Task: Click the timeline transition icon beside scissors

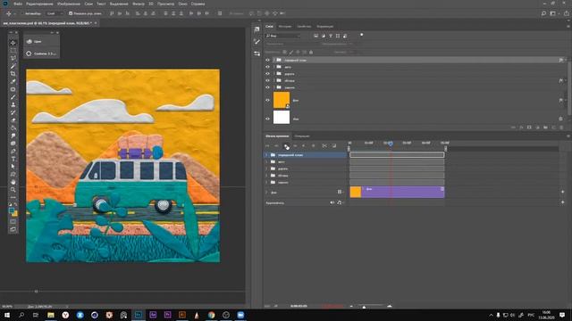Action: (333, 146)
